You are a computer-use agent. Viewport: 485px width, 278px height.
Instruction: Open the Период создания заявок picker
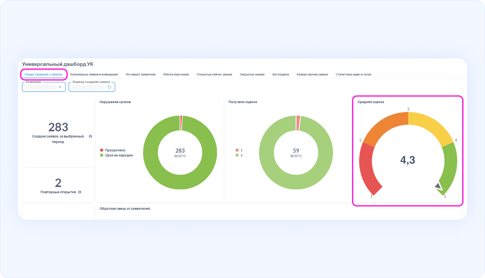(87, 87)
